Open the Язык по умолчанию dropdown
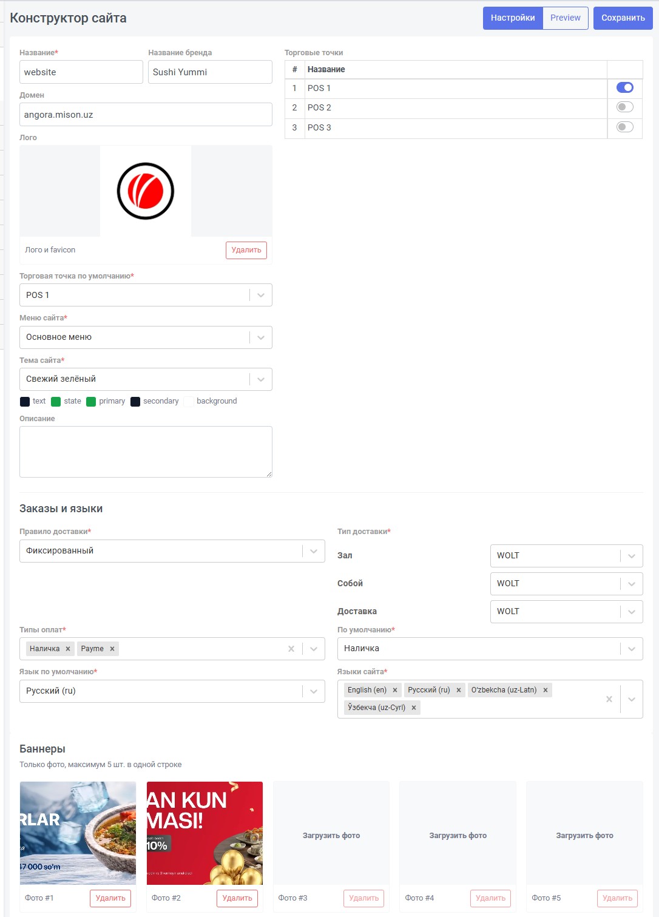 click(172, 691)
